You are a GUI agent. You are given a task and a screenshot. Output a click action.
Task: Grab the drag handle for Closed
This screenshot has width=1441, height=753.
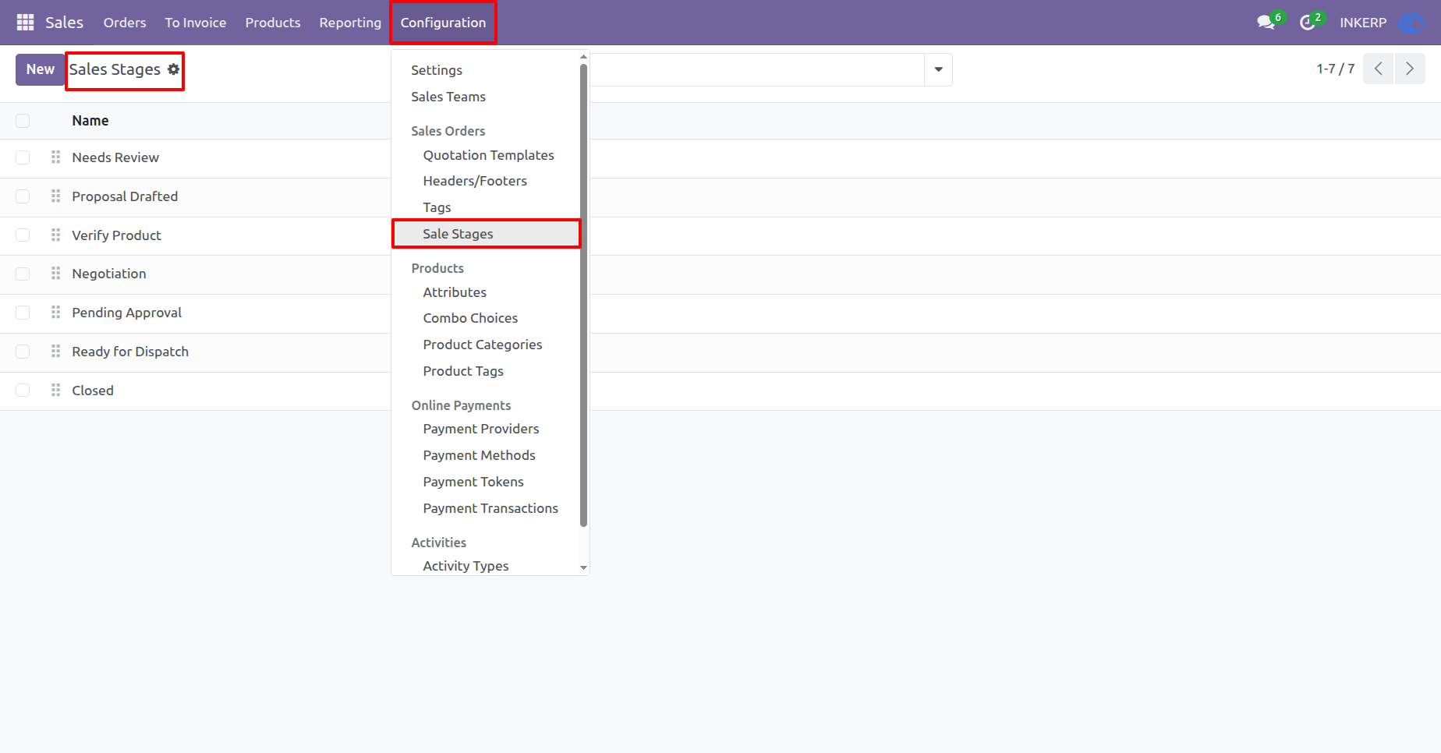tap(55, 391)
